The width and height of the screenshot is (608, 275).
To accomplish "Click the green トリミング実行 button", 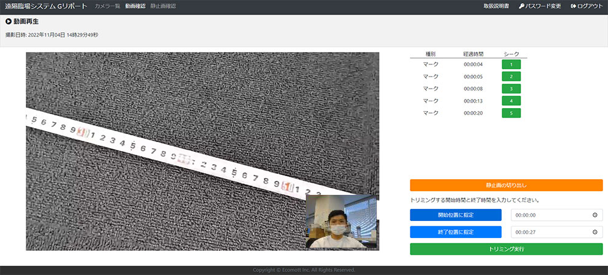I will [506, 249].
